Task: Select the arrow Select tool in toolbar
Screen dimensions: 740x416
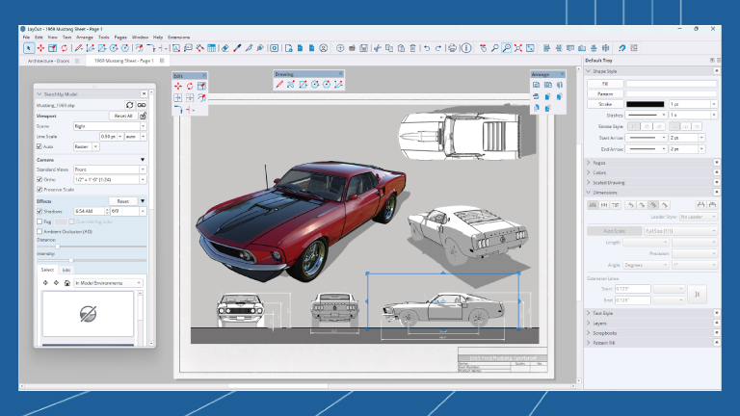Action: 28,47
